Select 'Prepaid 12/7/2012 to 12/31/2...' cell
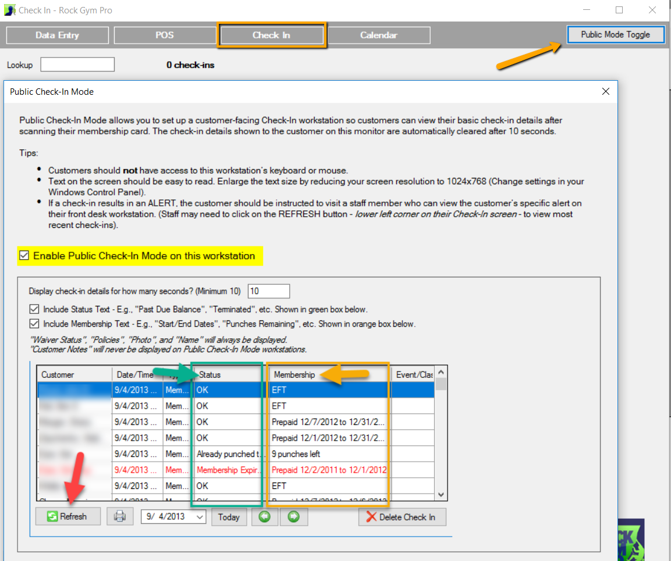This screenshot has height=561, width=671. [329, 422]
